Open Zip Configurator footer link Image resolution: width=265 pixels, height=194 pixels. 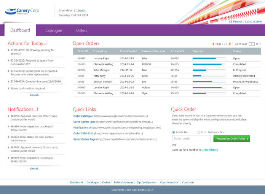pos(147,183)
